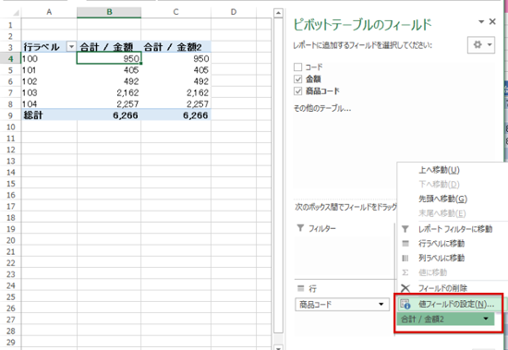Select column A header

49,12
